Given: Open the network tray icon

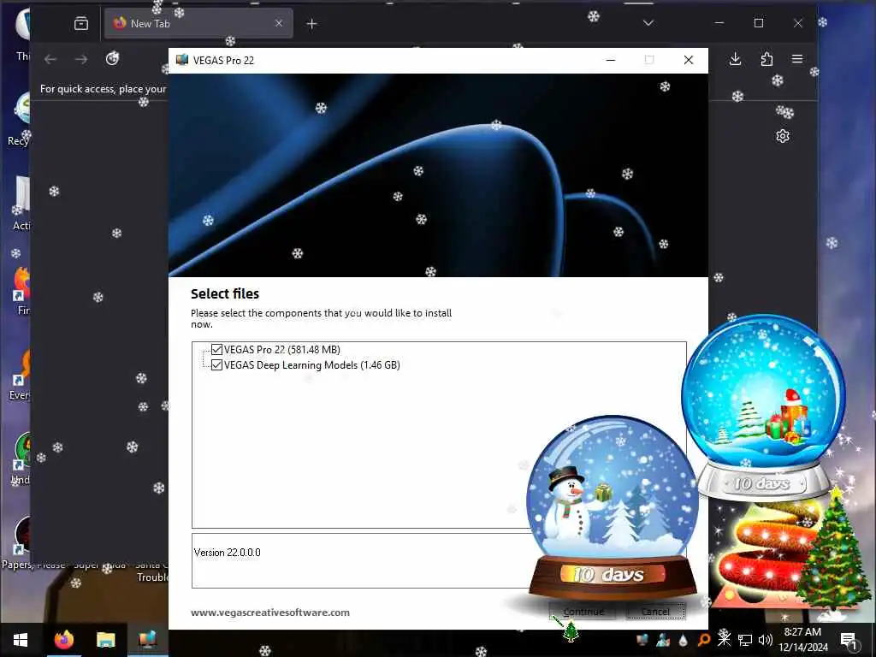Looking at the screenshot, I should (x=745, y=640).
